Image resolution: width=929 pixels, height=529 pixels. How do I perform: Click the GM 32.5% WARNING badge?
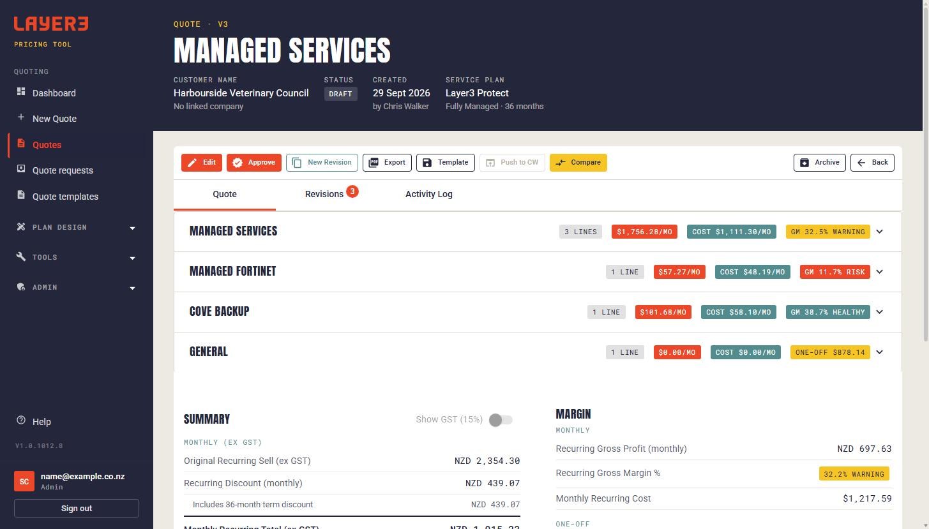point(828,232)
